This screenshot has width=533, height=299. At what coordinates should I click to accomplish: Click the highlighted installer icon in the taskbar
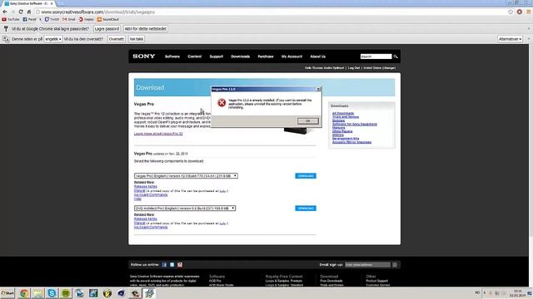coord(149,293)
